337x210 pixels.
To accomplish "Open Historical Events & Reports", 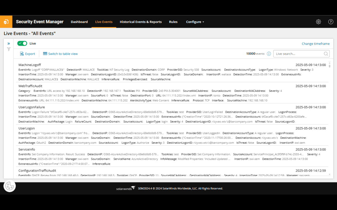I will 141,22.
